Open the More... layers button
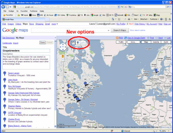This screenshot has width=173, height=133. 133,42
